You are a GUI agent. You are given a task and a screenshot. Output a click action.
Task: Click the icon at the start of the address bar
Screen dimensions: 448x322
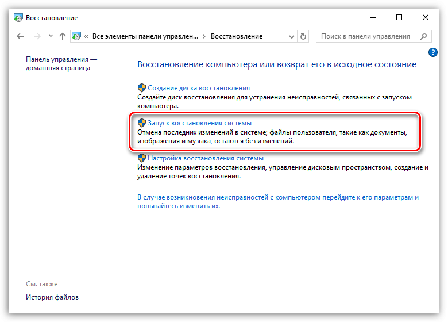click(x=77, y=36)
